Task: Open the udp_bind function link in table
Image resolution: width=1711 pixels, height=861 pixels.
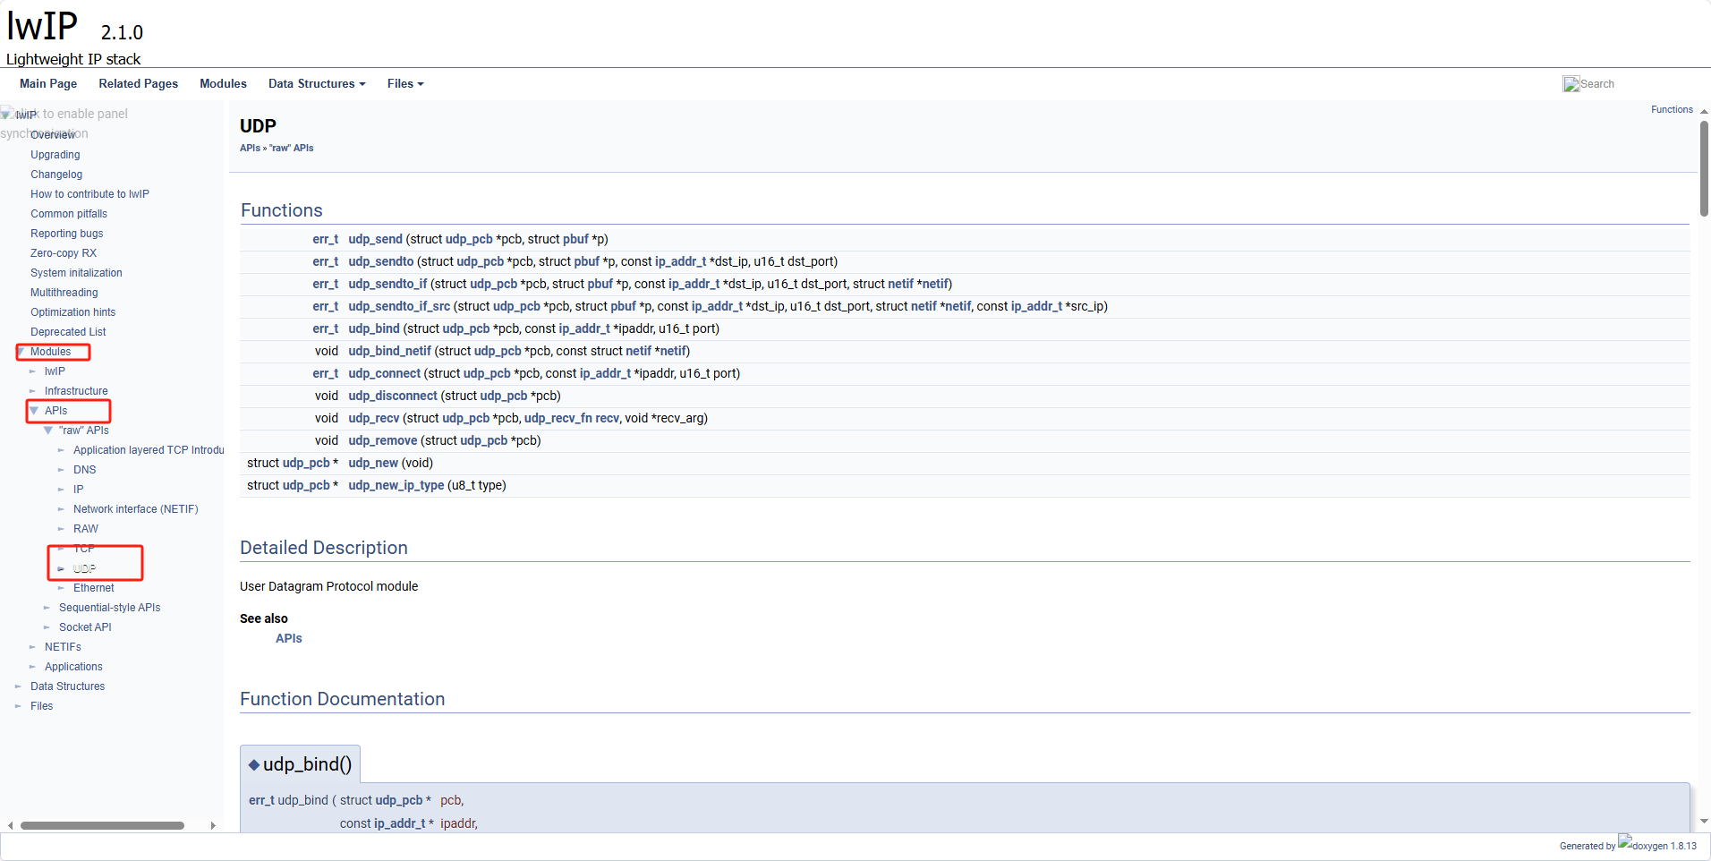Action: click(x=374, y=328)
